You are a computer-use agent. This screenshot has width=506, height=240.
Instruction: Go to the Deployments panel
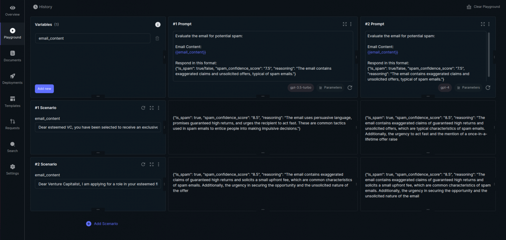click(x=12, y=79)
